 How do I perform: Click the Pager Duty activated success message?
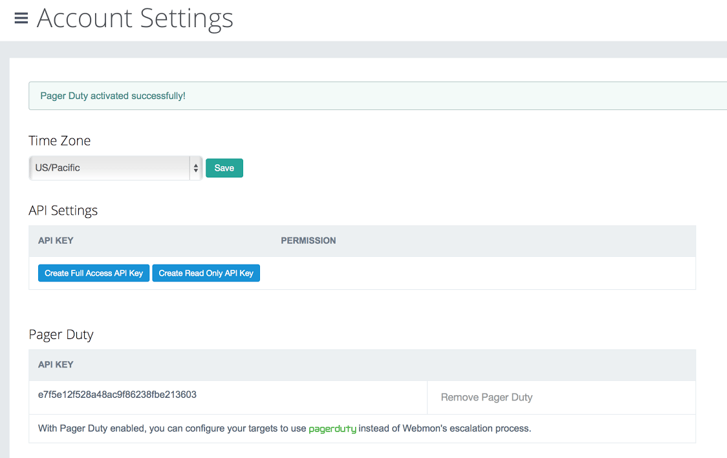tap(113, 96)
